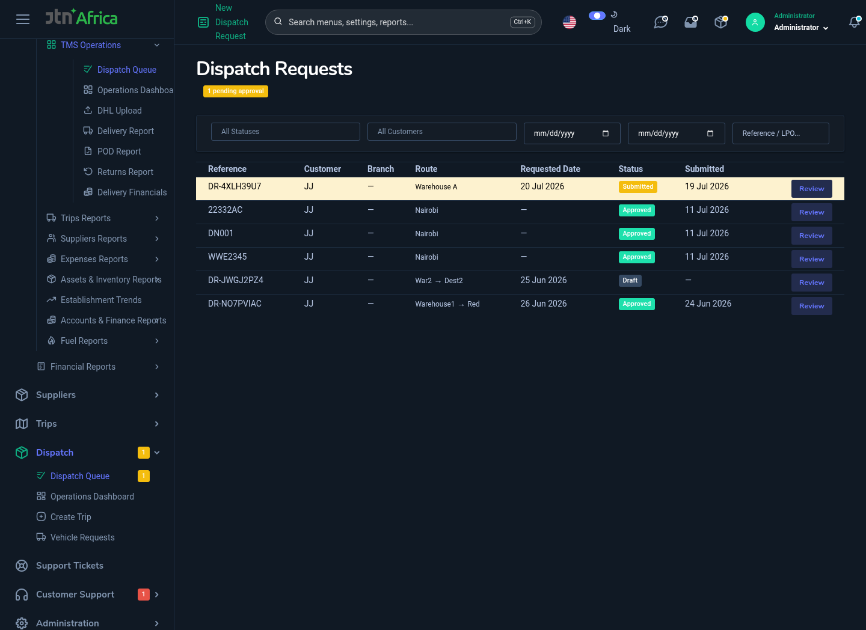
Task: Expand the Administration section chevron
Action: [157, 623]
